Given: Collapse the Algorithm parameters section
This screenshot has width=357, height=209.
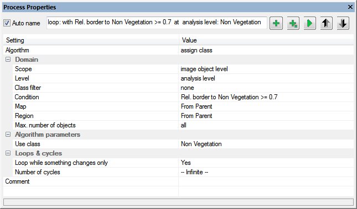Looking at the screenshot, I should (x=8, y=135).
